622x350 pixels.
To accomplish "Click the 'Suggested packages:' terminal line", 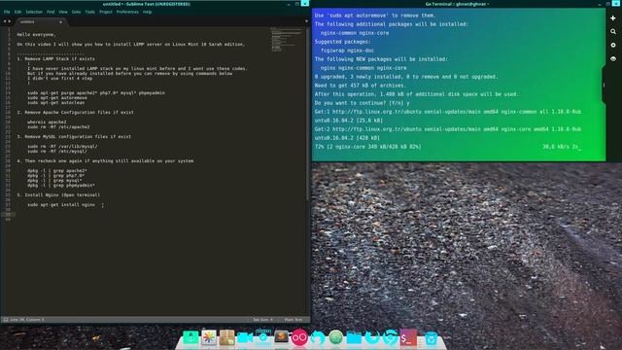I will (x=342, y=42).
